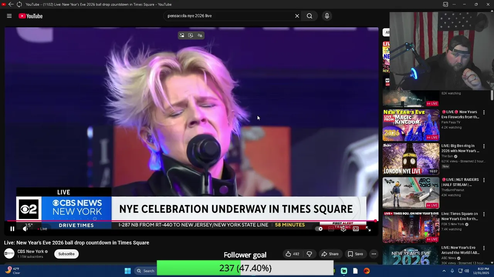Image resolution: width=494 pixels, height=277 pixels.
Task: Open 'NUT RAIDERS HALF STREAM' video title
Action: click(460, 182)
